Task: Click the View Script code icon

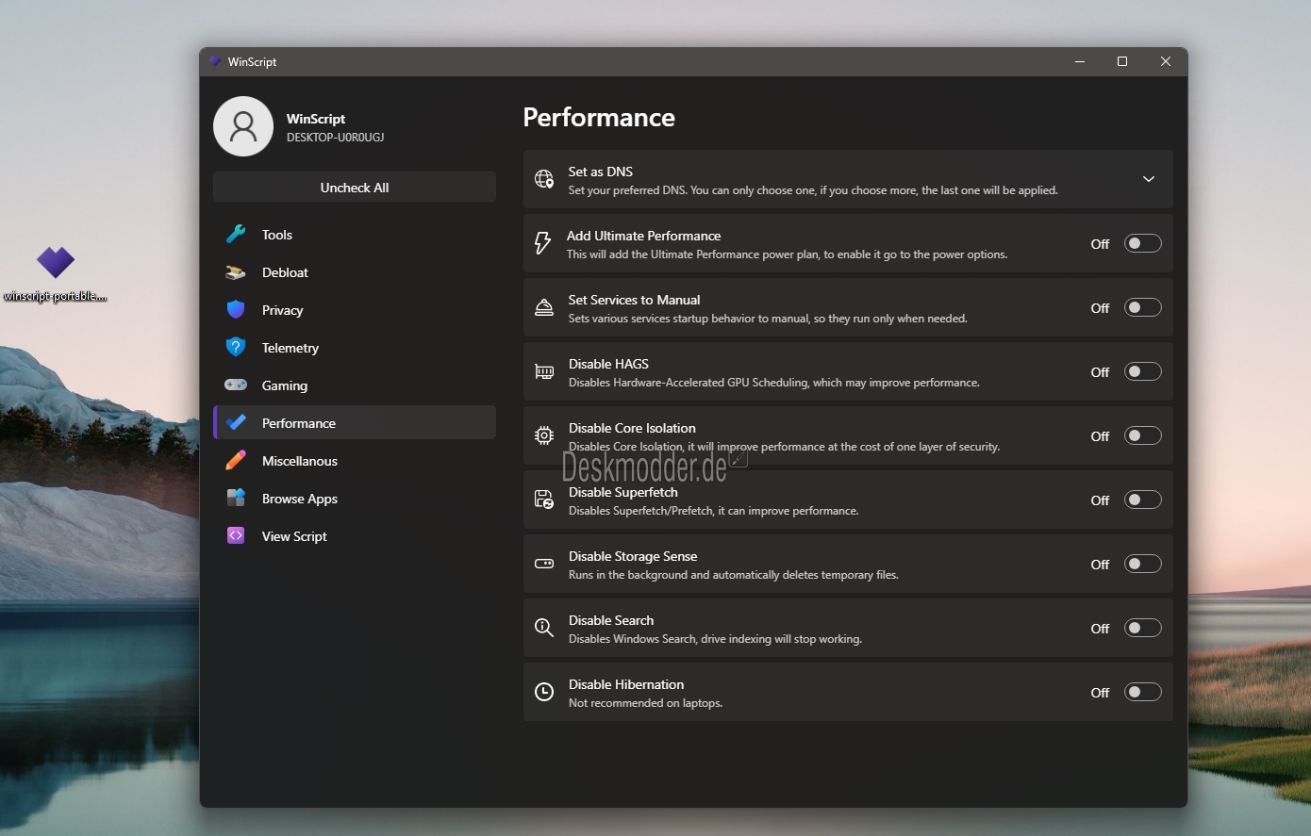Action: 236,535
